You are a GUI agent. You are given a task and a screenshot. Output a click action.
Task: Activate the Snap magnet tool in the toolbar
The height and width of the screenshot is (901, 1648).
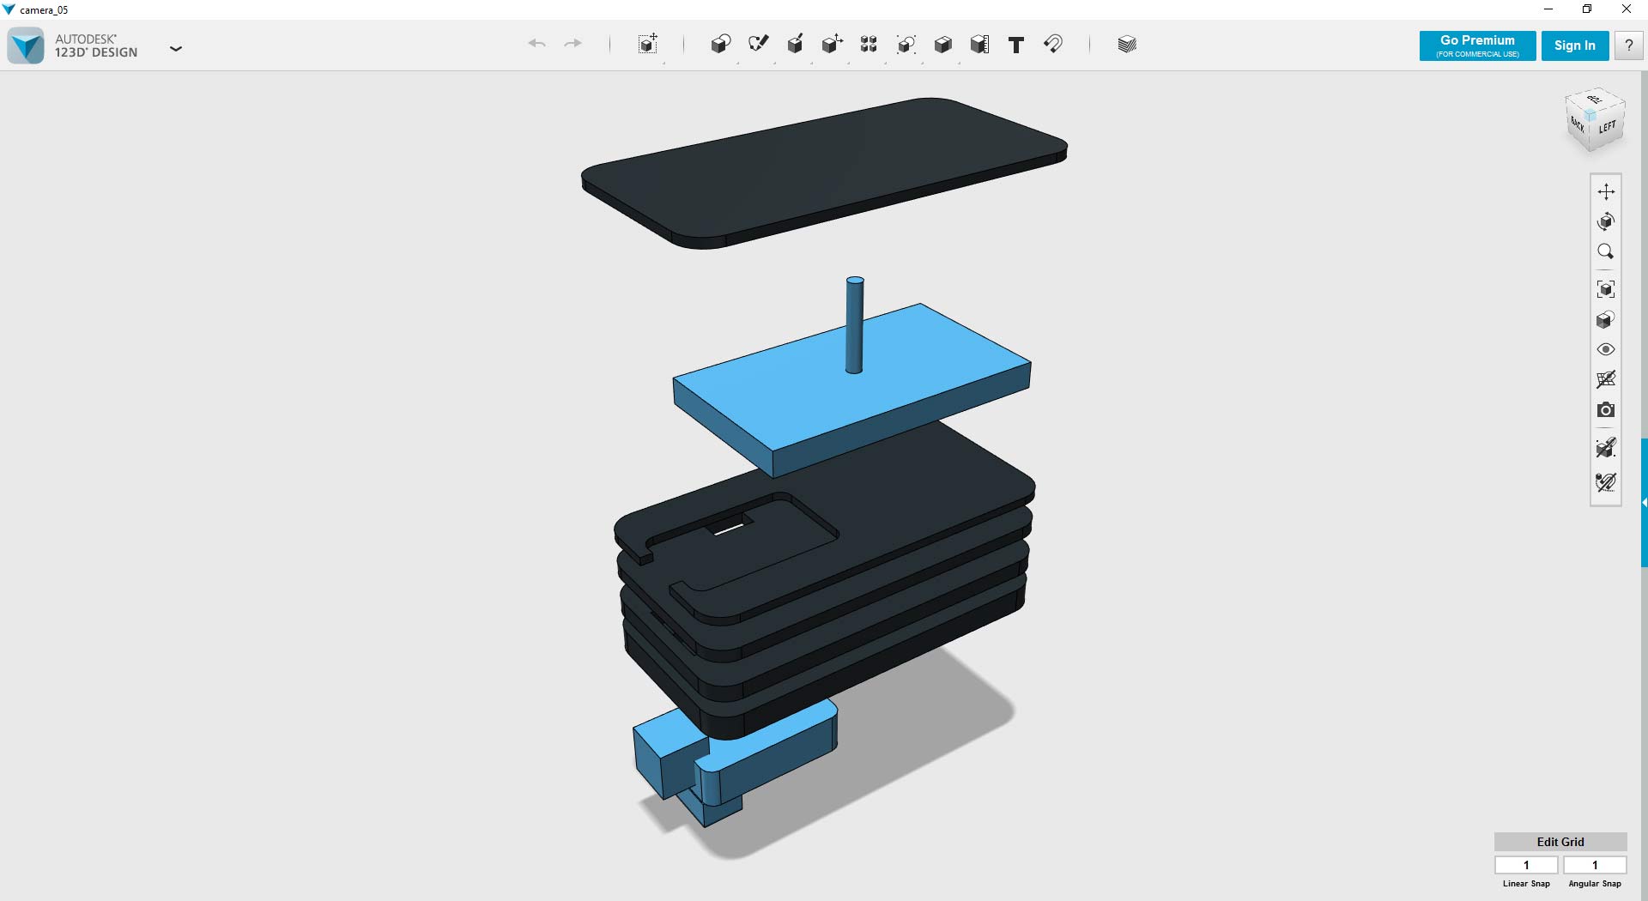click(1054, 44)
